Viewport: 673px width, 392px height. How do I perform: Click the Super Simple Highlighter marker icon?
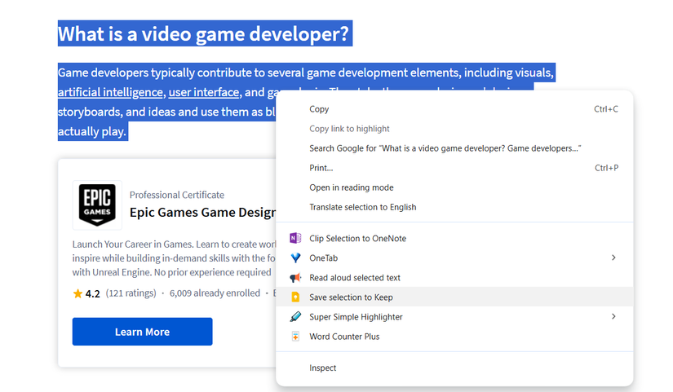(295, 316)
